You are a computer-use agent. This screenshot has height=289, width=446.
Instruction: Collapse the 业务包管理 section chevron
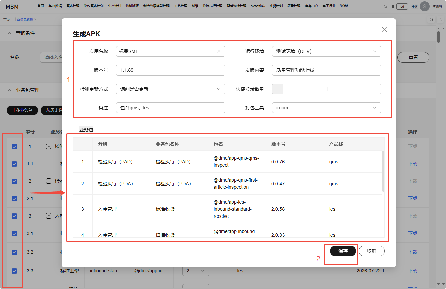(x=9, y=90)
